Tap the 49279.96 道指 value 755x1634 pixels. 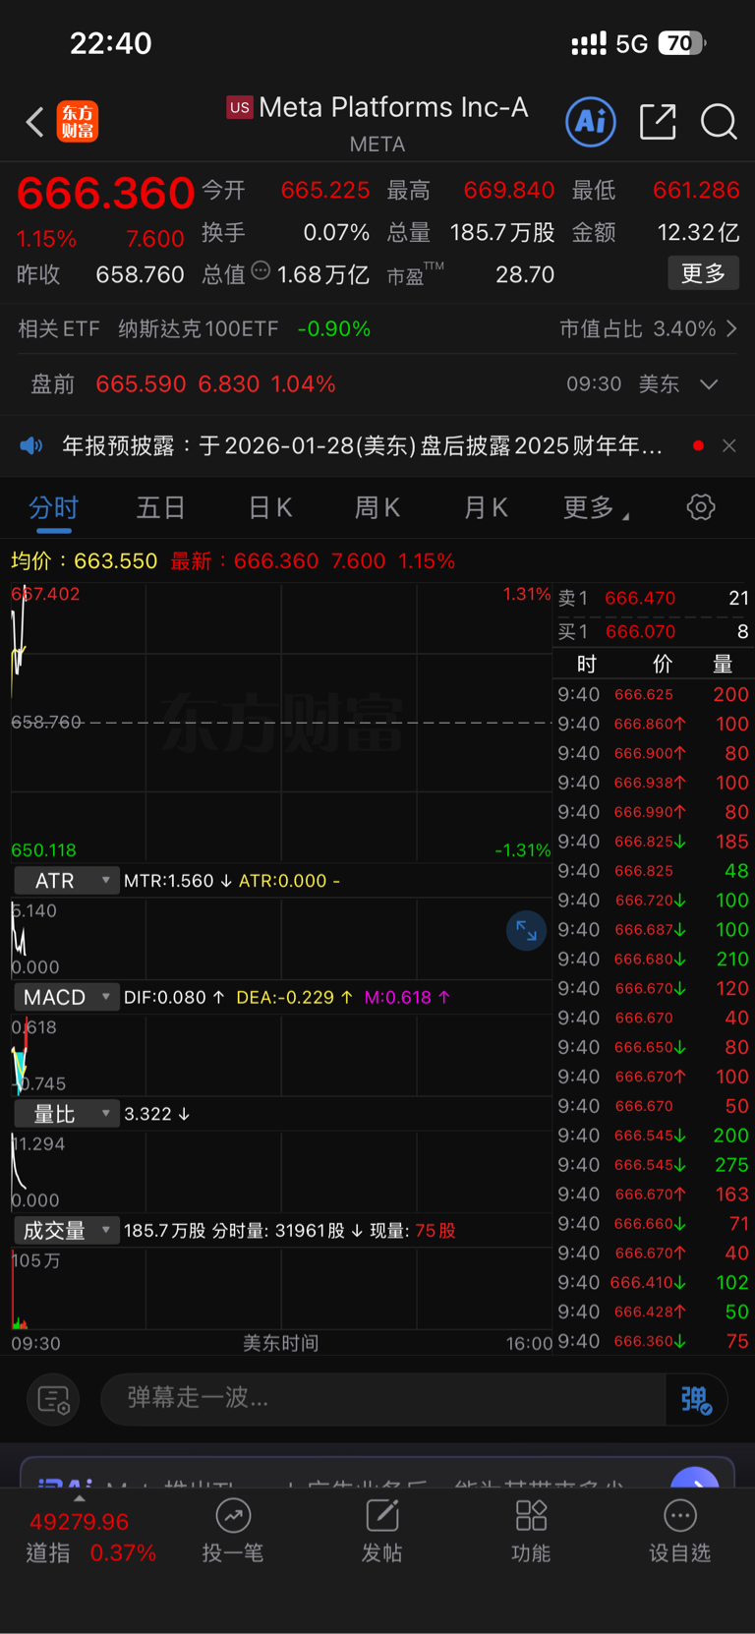tap(80, 1522)
